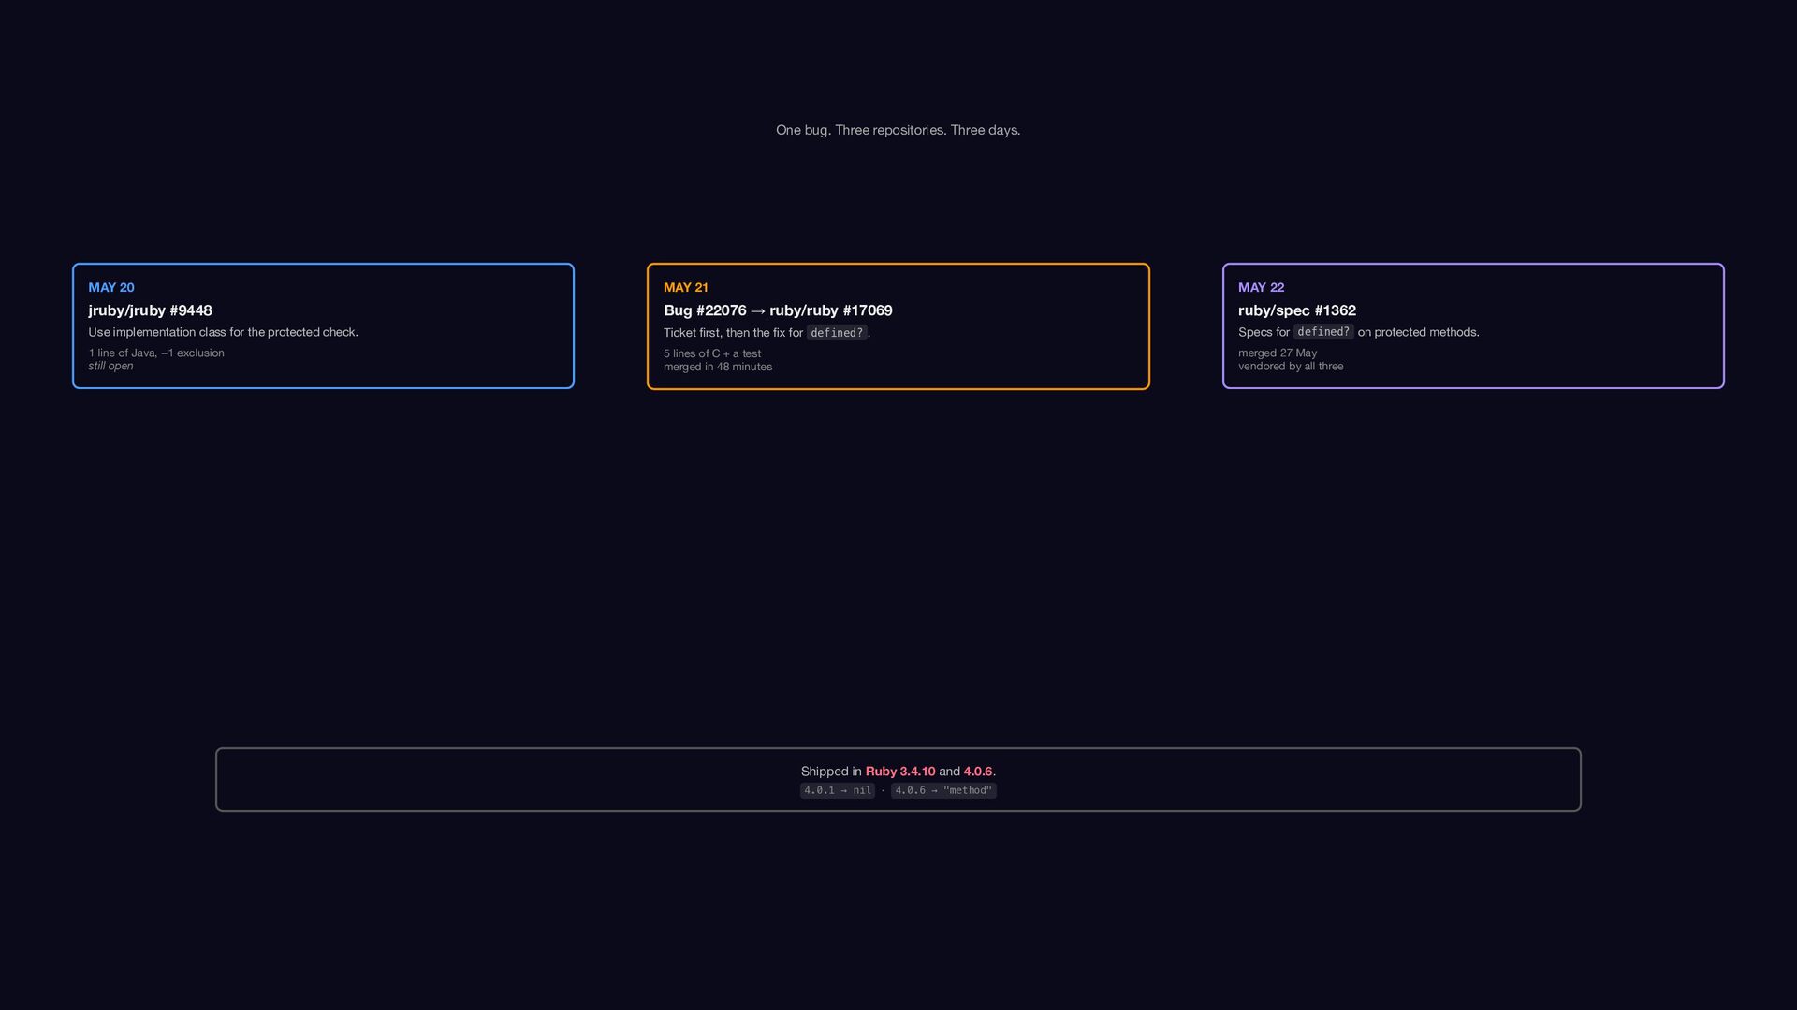Viewport: 1797px width, 1010px height.
Task: Click the "1 line of Java, −1 exclusion" note
Action: 156,353
